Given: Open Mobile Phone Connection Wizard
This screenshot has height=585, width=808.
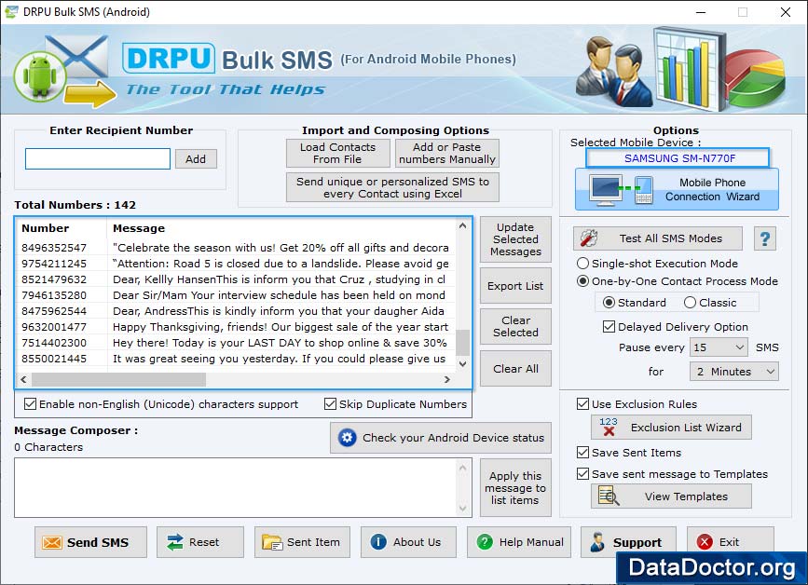Looking at the screenshot, I should (677, 189).
